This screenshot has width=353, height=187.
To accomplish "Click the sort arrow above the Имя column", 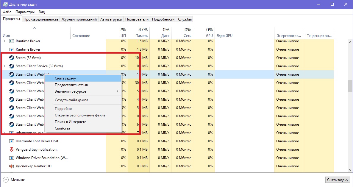I will (34, 28).
